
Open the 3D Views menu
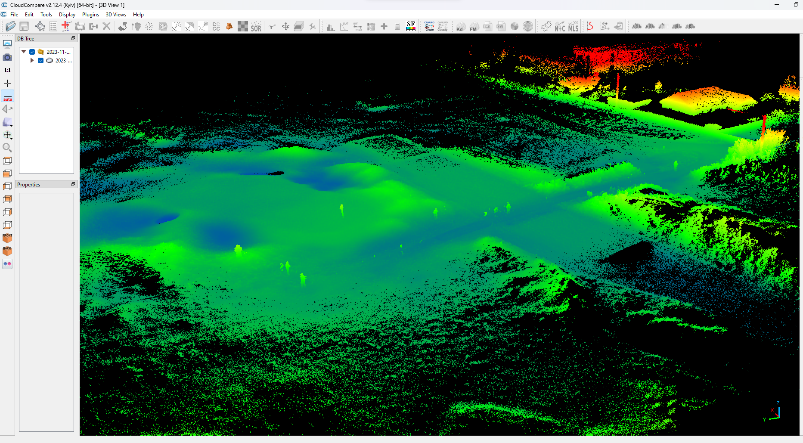116,15
